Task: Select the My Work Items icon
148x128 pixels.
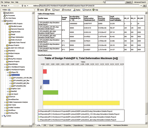Action: click(x=4, y=18)
